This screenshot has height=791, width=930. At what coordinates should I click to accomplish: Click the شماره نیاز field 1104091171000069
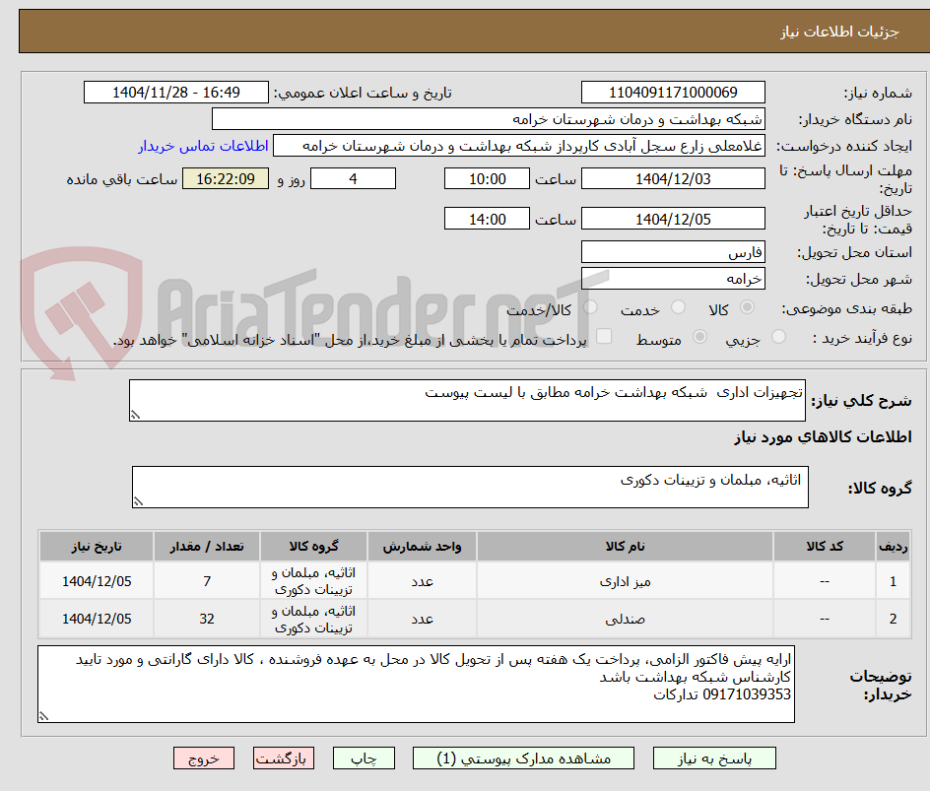coord(673,93)
